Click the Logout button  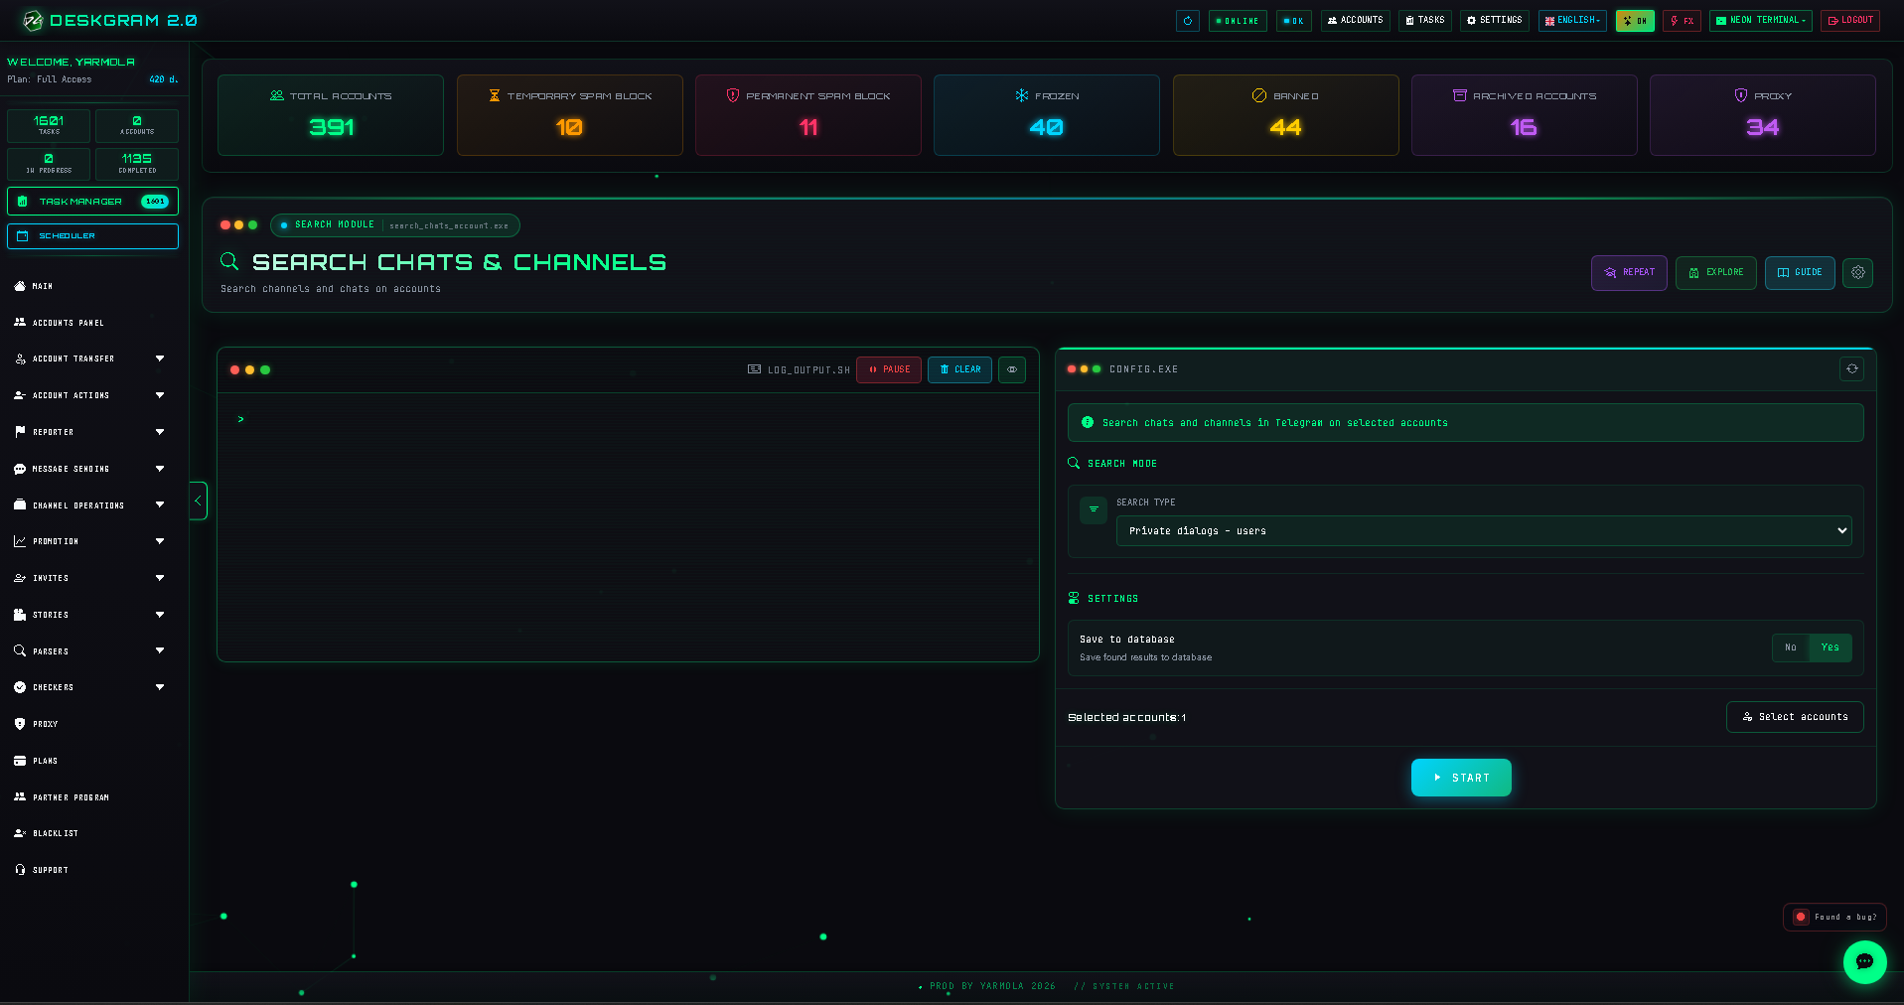(x=1849, y=20)
